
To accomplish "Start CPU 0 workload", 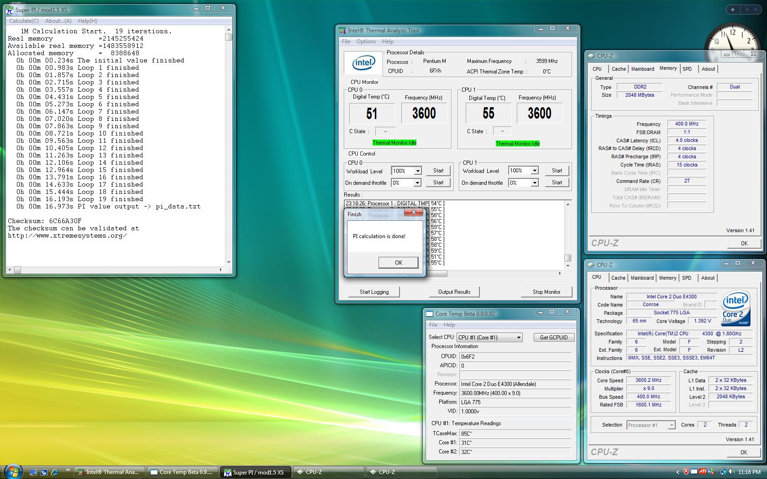I will (438, 171).
